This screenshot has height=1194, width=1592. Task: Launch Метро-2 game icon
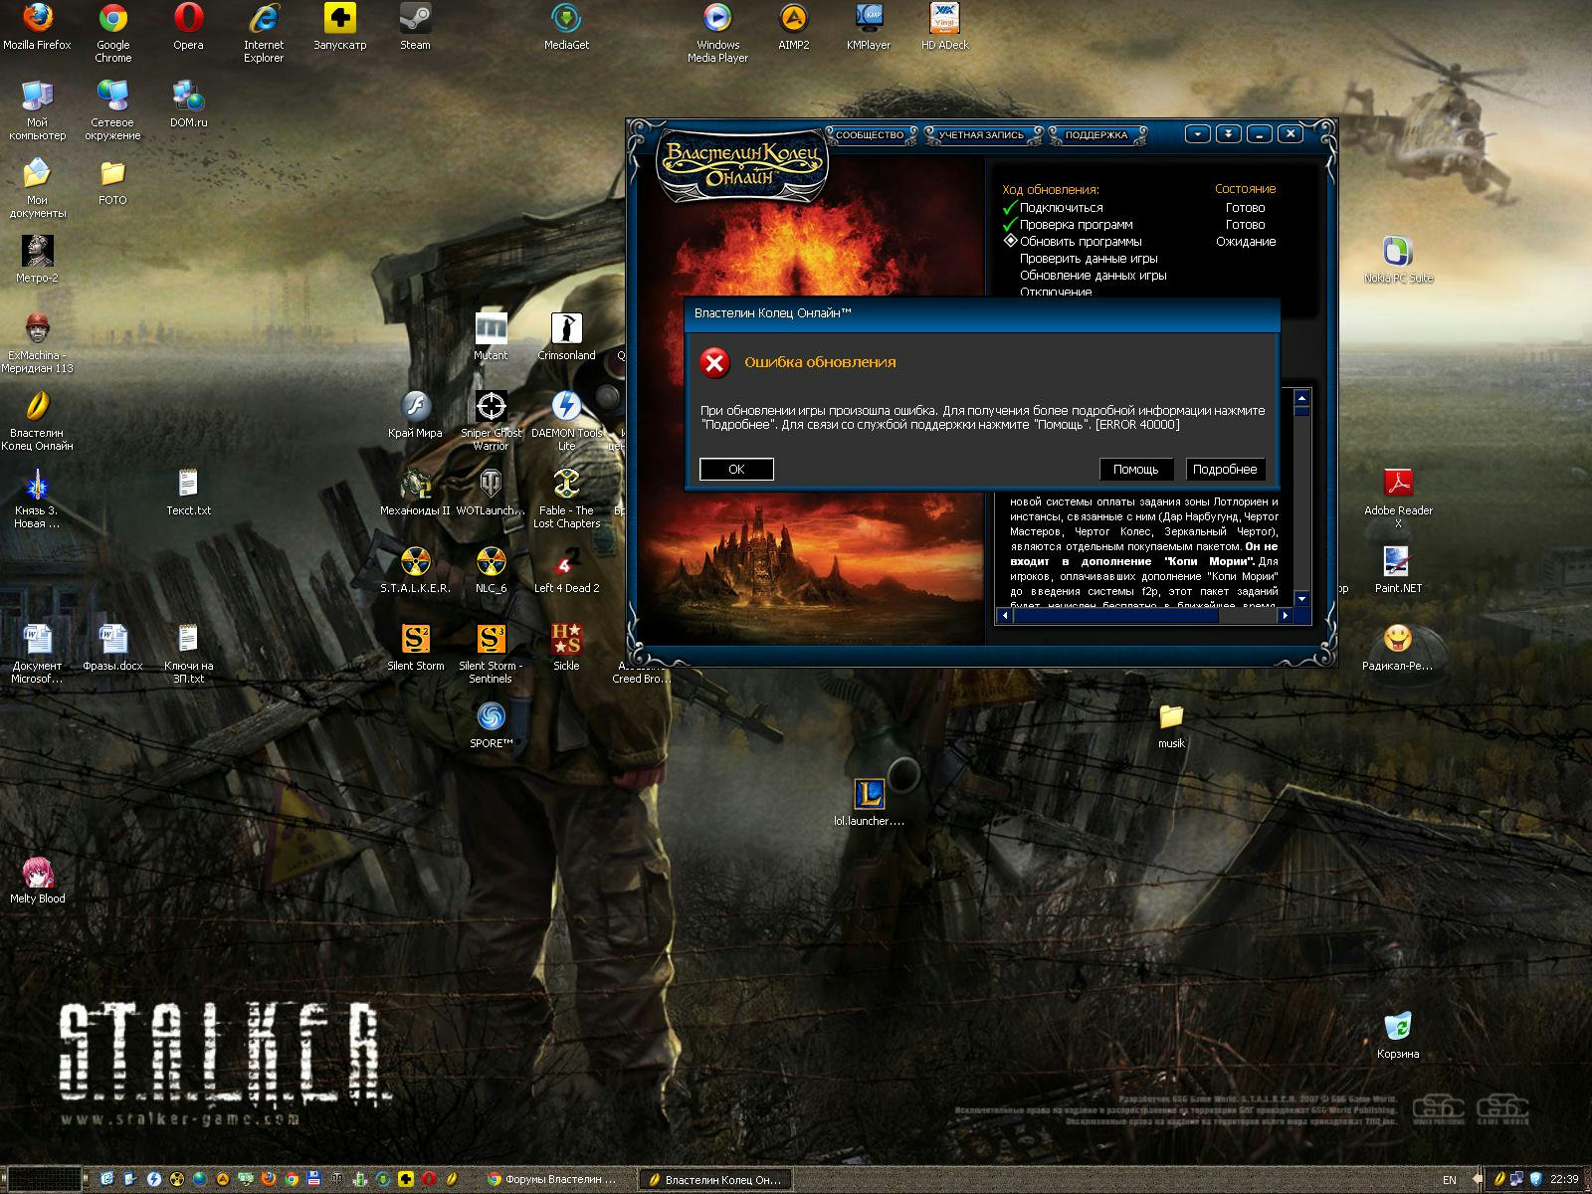37,259
